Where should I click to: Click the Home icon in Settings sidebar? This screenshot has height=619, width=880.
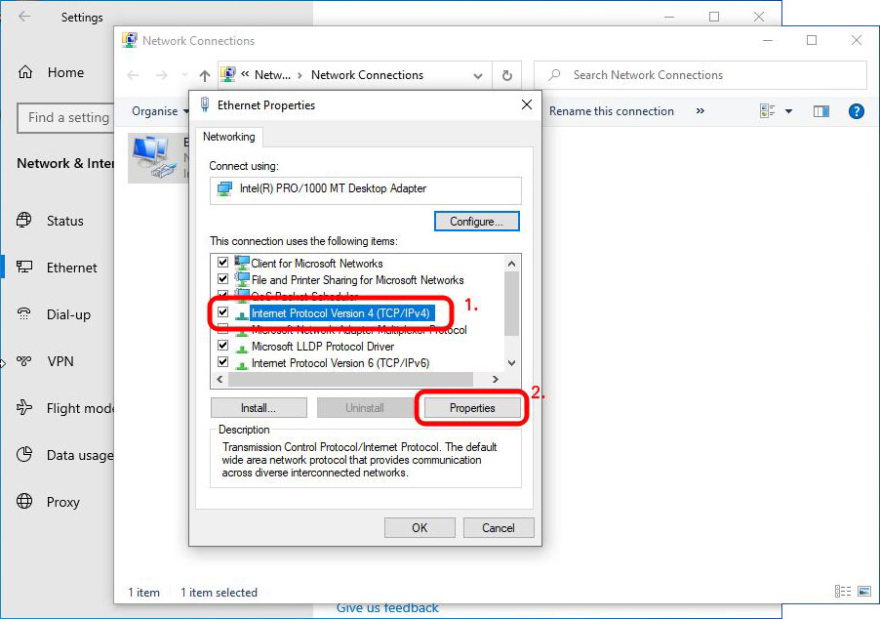click(x=25, y=72)
